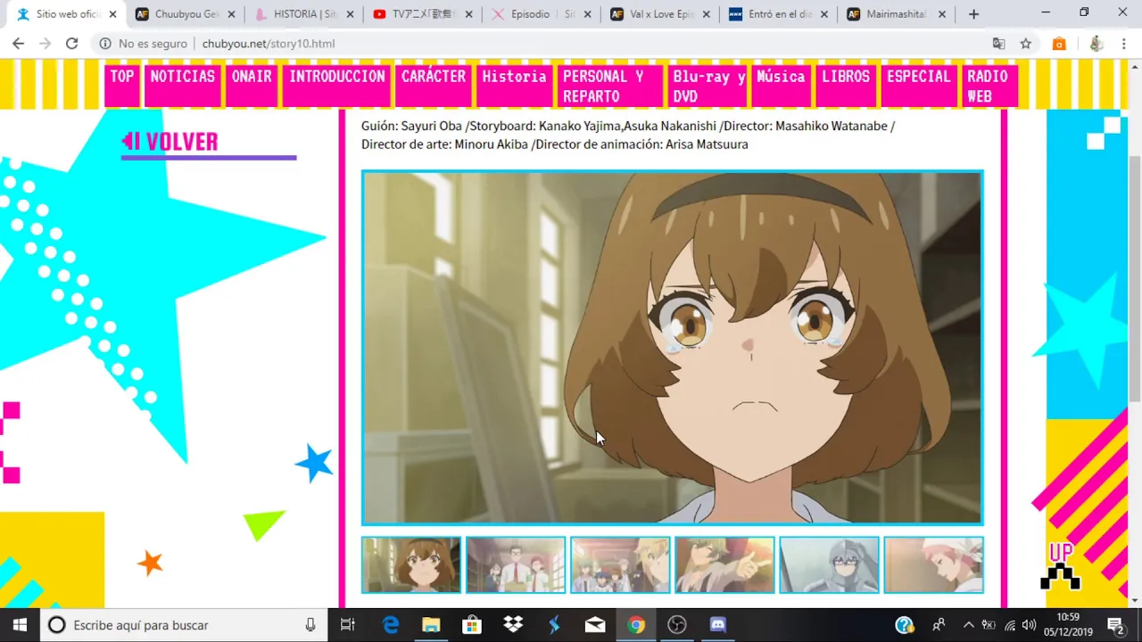The height and width of the screenshot is (642, 1142).
Task: Open Microsoft Store from taskbar
Action: (472, 625)
